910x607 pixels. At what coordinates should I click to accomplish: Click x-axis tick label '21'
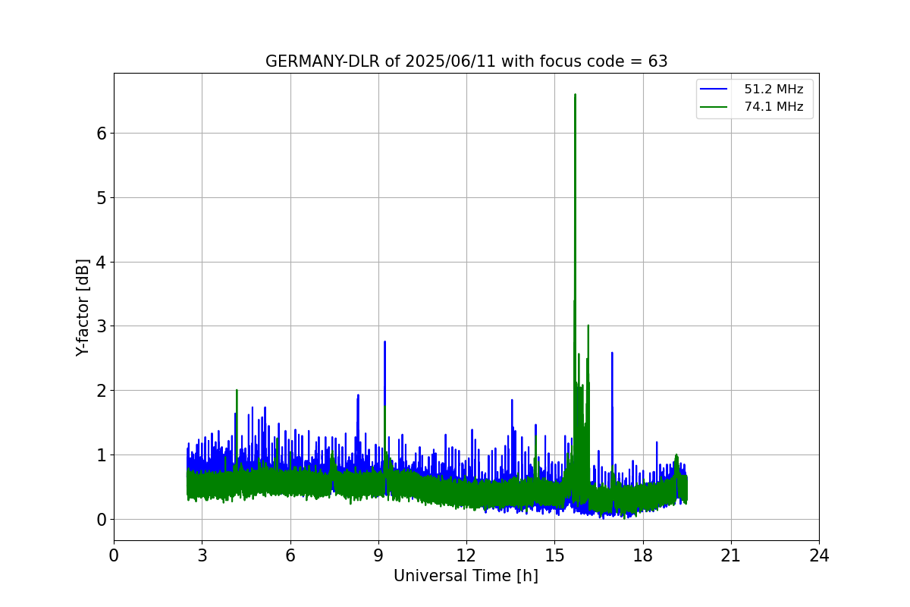(731, 555)
